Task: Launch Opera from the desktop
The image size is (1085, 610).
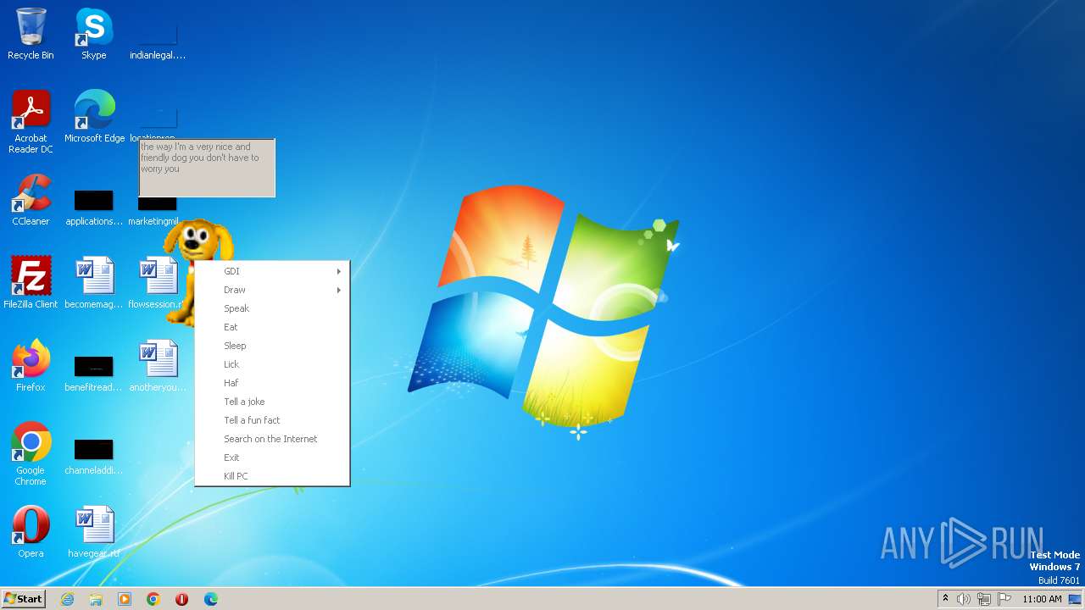Action: coord(31,532)
